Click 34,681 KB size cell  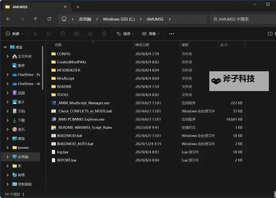tap(234, 119)
